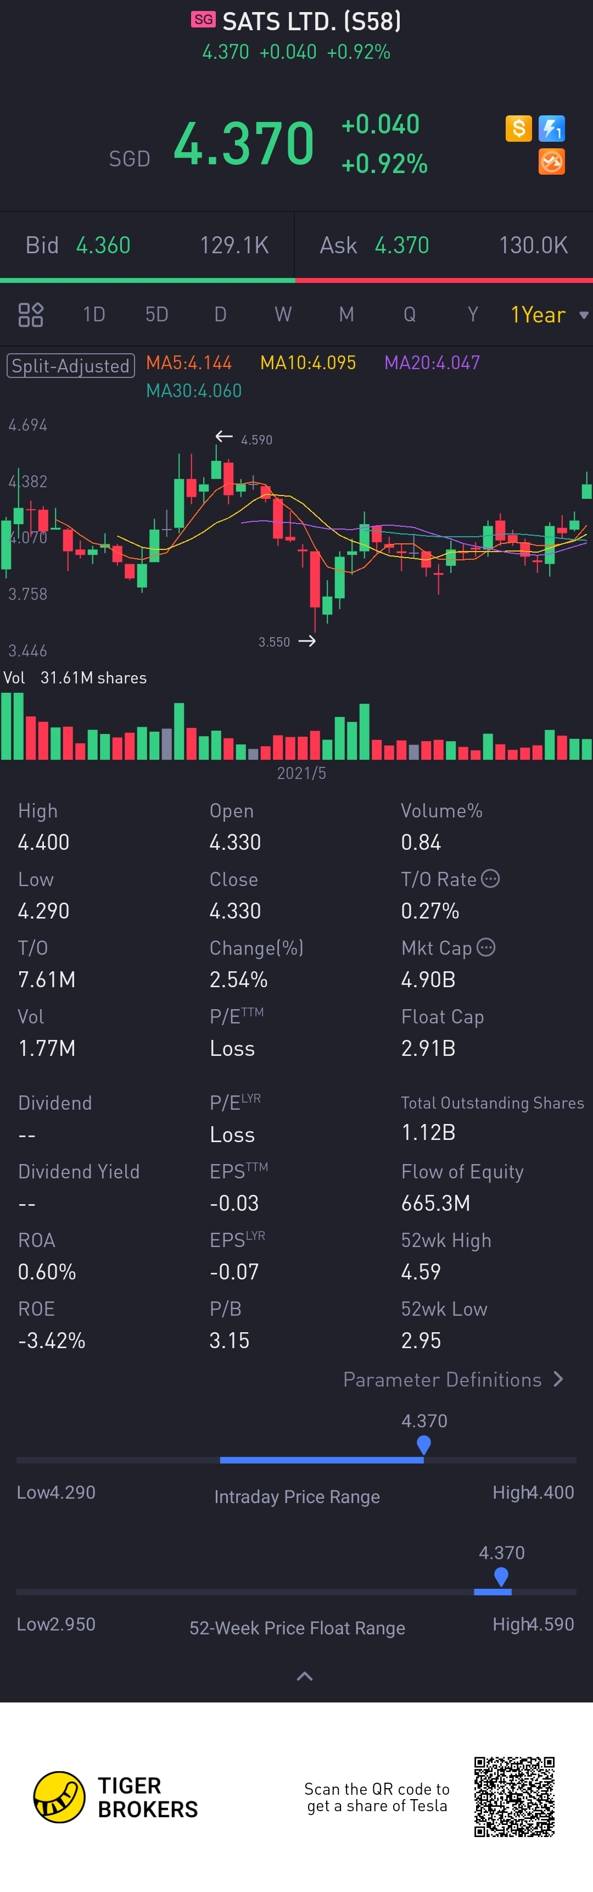This screenshot has height=1892, width=593.
Task: Tap the ROA value 0.60%
Action: [47, 1272]
